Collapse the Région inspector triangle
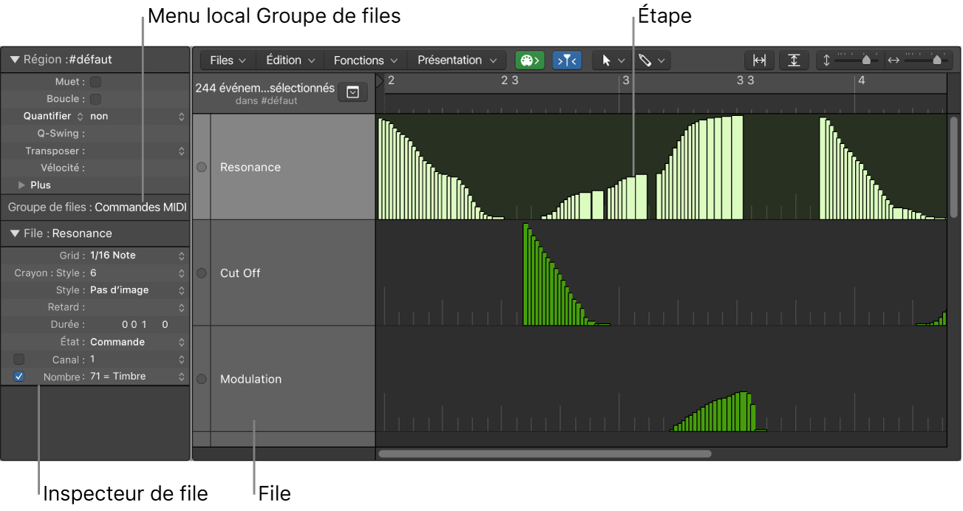 coord(15,60)
